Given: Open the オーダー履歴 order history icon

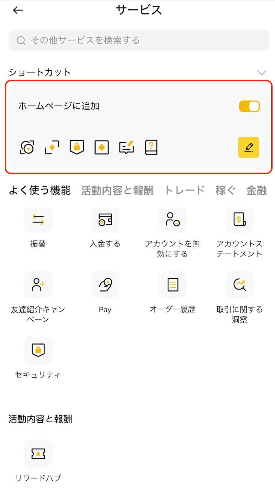Looking at the screenshot, I should [x=172, y=285].
